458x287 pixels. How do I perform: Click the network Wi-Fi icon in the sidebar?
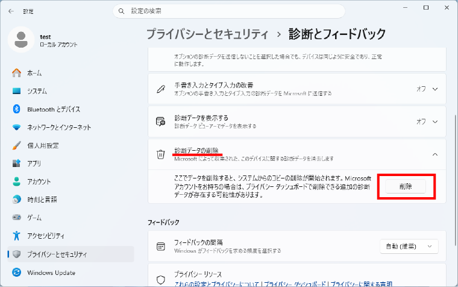click(x=17, y=127)
